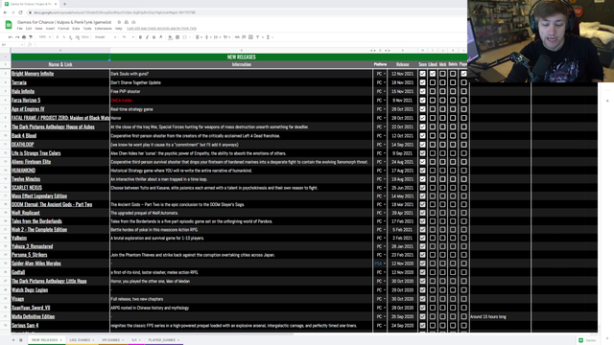The height and width of the screenshot is (345, 614).
Task: Open Horizontal align options
Action: click(x=199, y=37)
